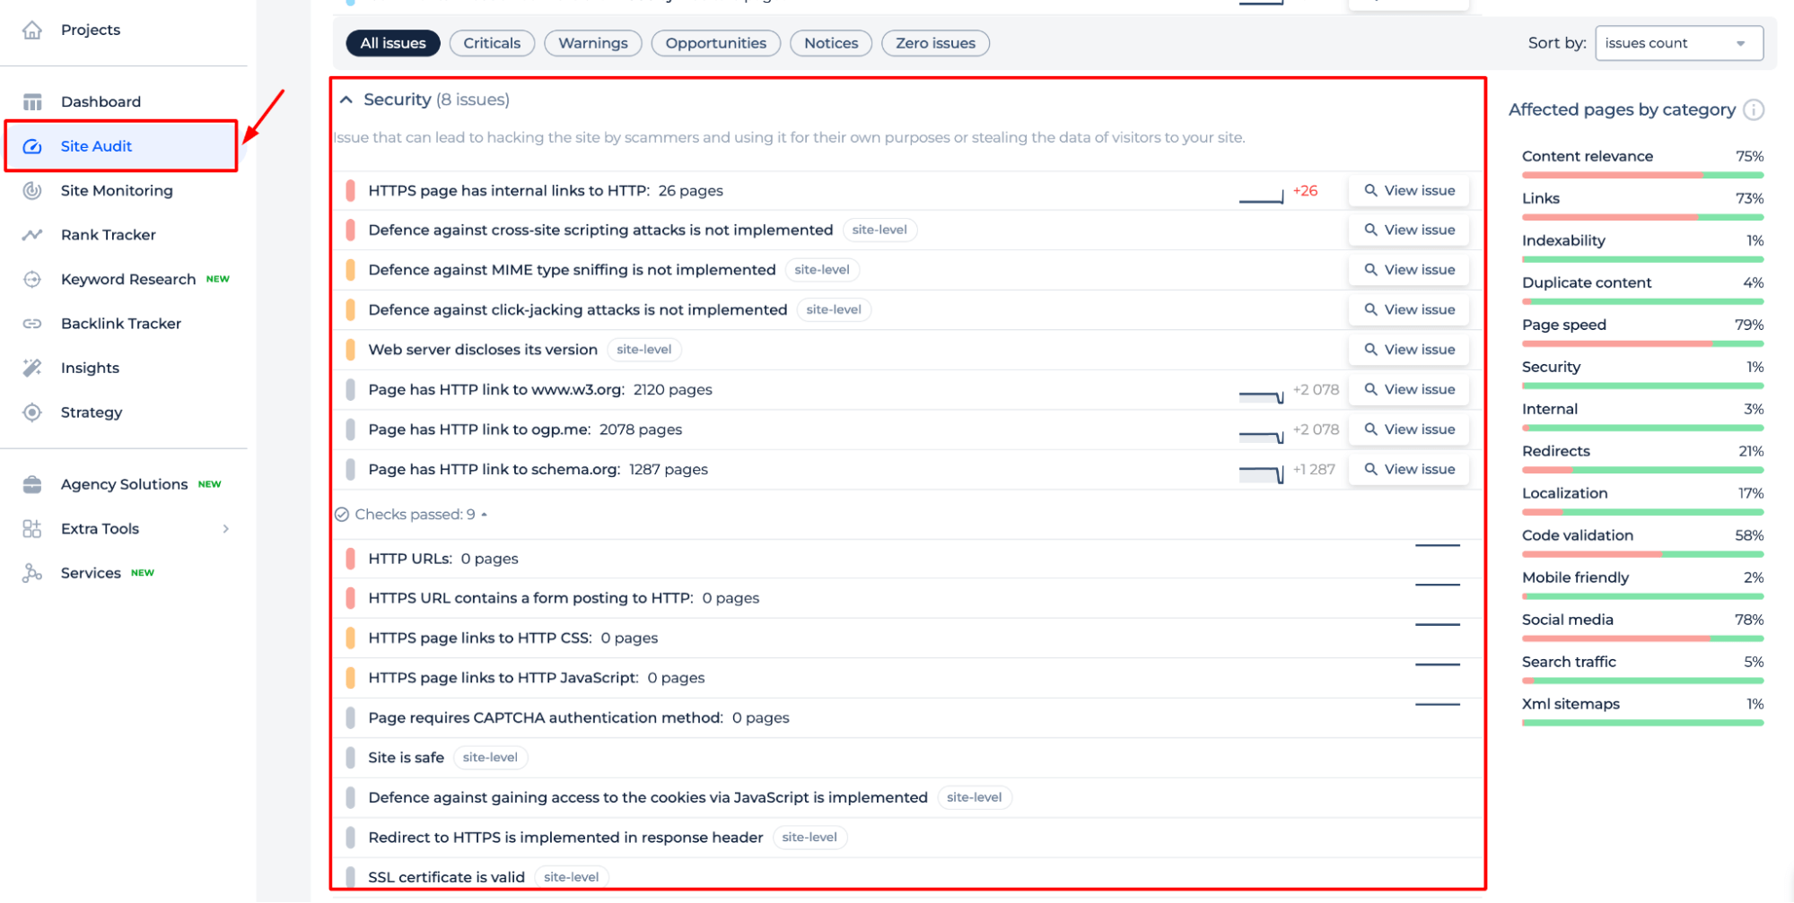Filter by Criticals
This screenshot has width=1794, height=903.
tap(492, 43)
